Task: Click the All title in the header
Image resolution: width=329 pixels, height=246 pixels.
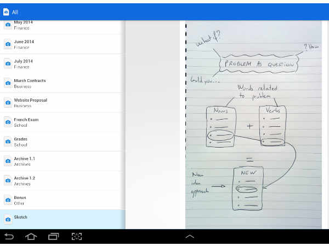Action: click(x=15, y=11)
